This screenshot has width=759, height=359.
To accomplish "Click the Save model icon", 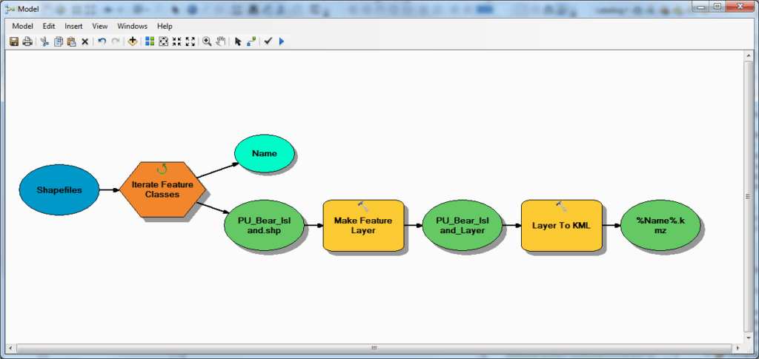I will (x=14, y=41).
